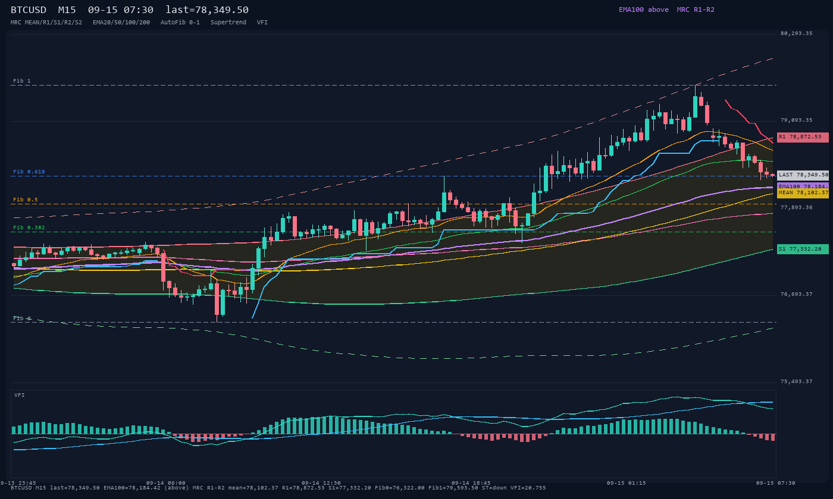
Task: Click 'R1=78,872.53' in the bottom status line
Action: (303, 488)
